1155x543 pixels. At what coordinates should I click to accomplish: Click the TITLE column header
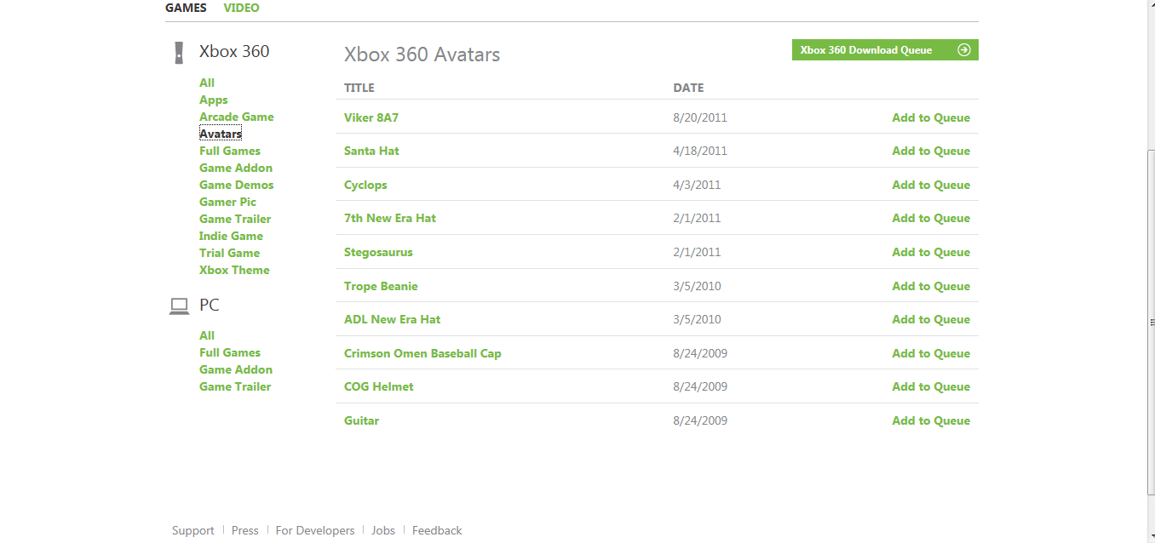pos(359,88)
